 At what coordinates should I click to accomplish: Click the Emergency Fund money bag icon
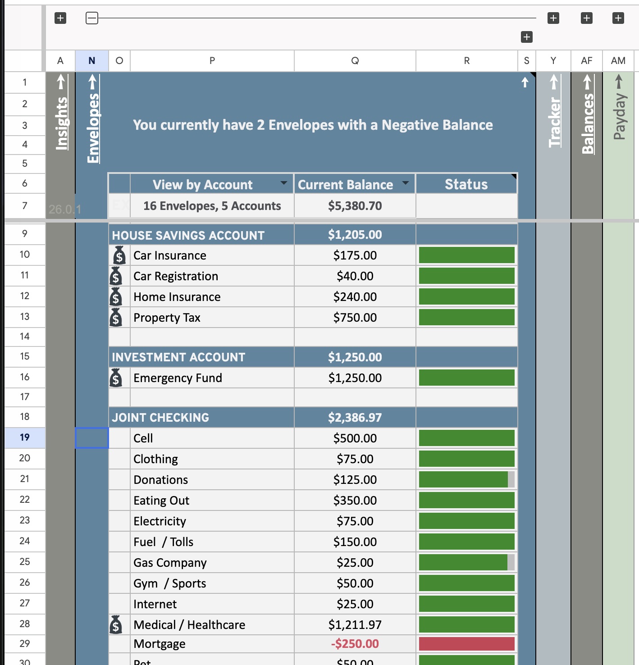pyautogui.click(x=116, y=378)
